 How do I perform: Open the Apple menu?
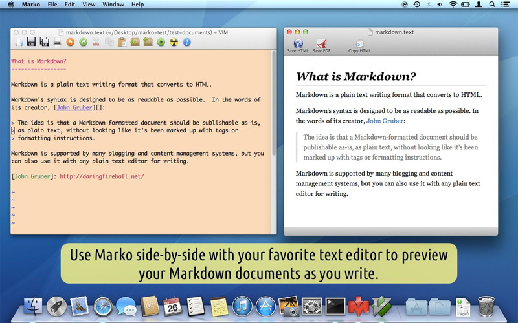[x=11, y=5]
